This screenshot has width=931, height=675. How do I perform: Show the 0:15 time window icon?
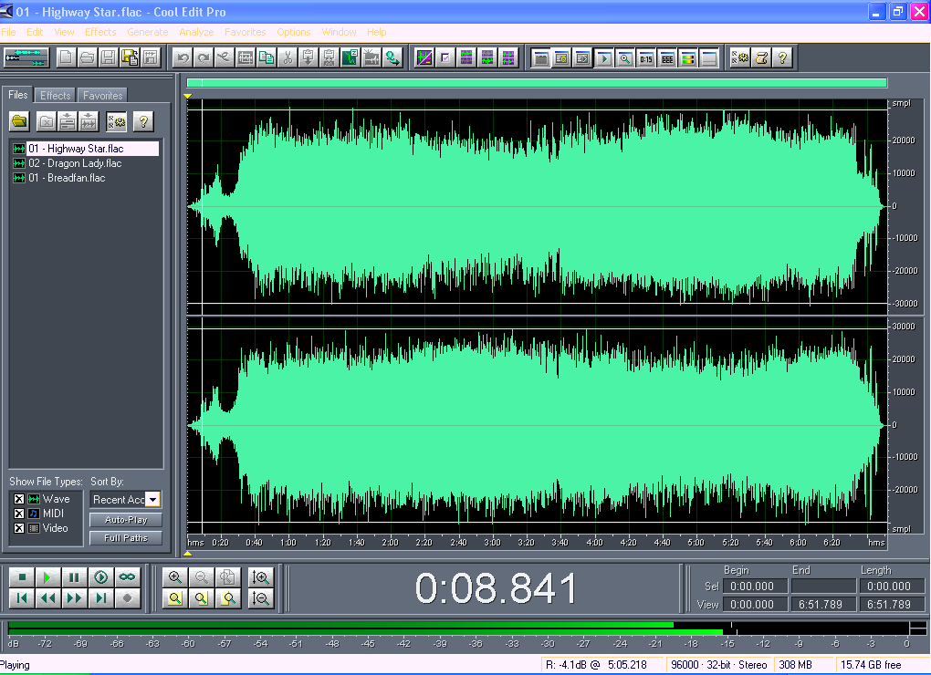(x=646, y=57)
